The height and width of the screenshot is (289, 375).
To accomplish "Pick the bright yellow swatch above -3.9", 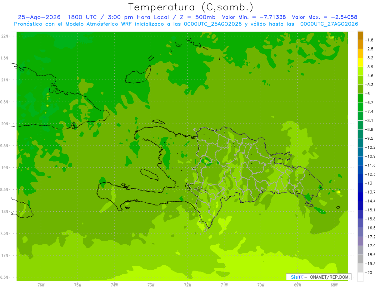I will (x=360, y=62).
